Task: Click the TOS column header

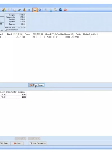Action: [39, 34]
